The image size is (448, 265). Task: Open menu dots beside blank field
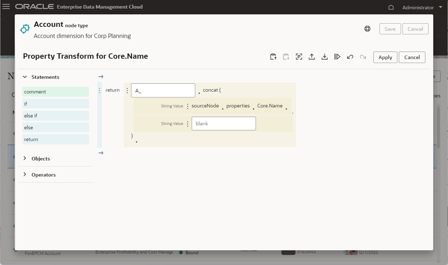tap(187, 124)
